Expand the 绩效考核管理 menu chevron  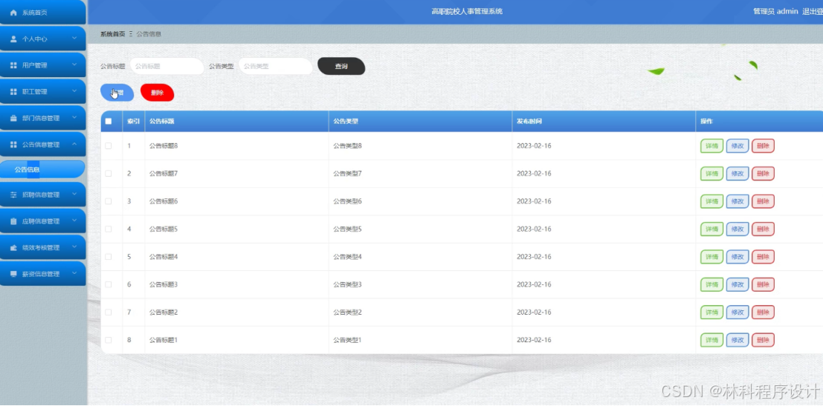74,247
